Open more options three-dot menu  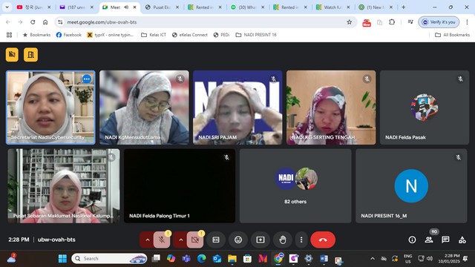[301, 240]
